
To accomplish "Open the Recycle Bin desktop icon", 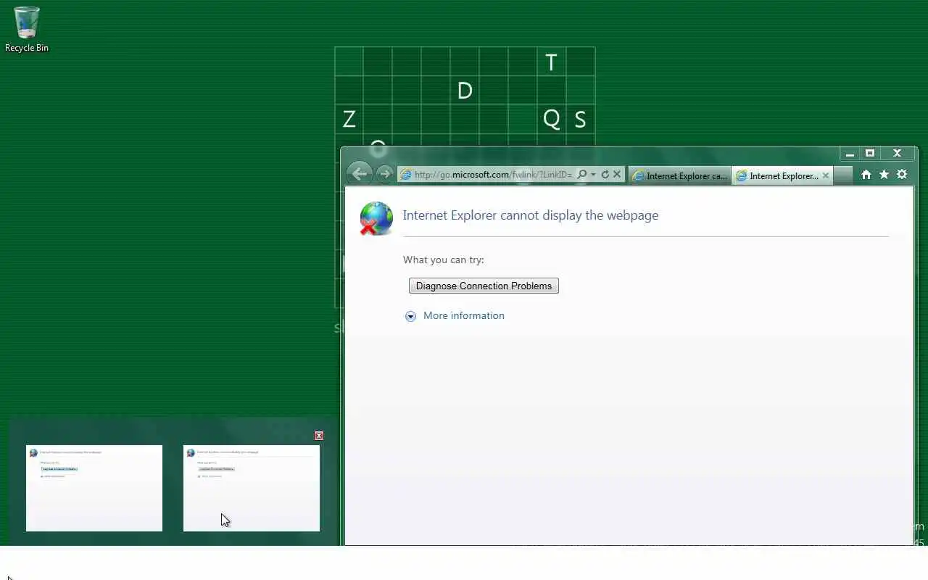I will pos(27,30).
